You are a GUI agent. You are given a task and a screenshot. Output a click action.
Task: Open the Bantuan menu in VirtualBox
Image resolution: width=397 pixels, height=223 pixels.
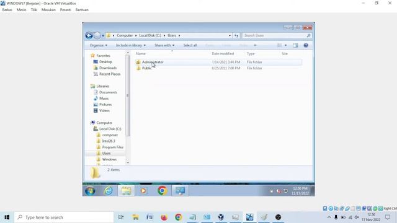[82, 10]
